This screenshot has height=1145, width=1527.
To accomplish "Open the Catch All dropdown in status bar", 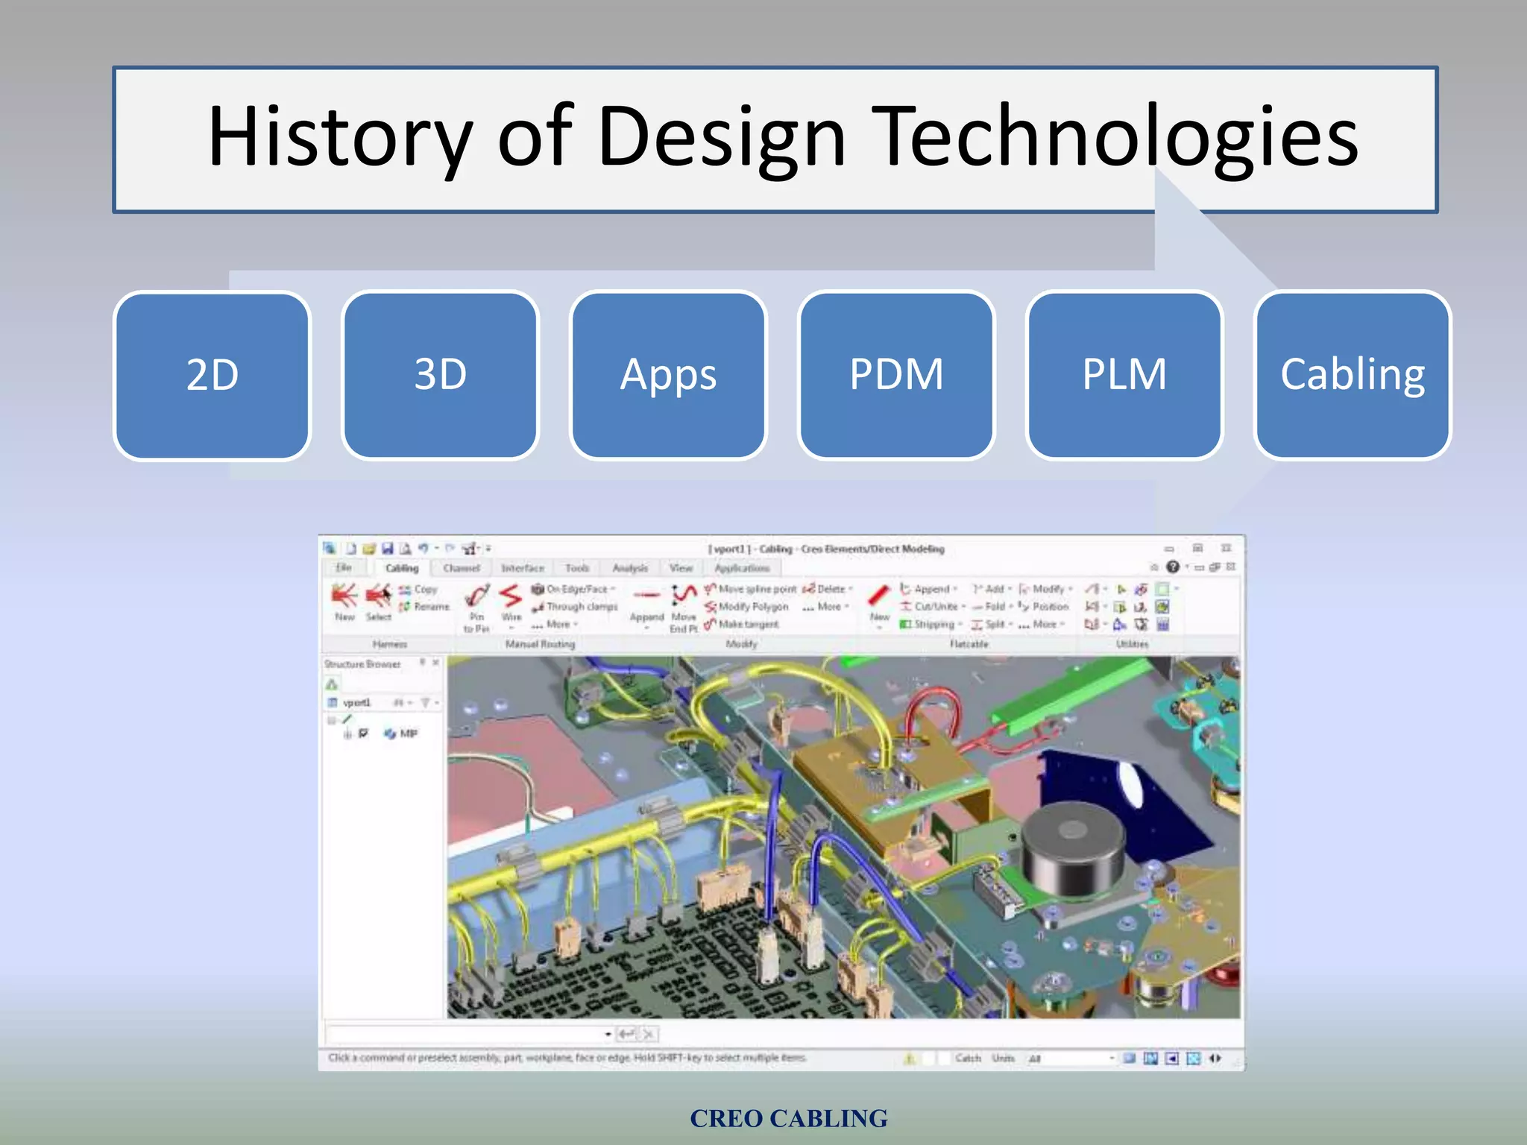I will (x=1111, y=1059).
